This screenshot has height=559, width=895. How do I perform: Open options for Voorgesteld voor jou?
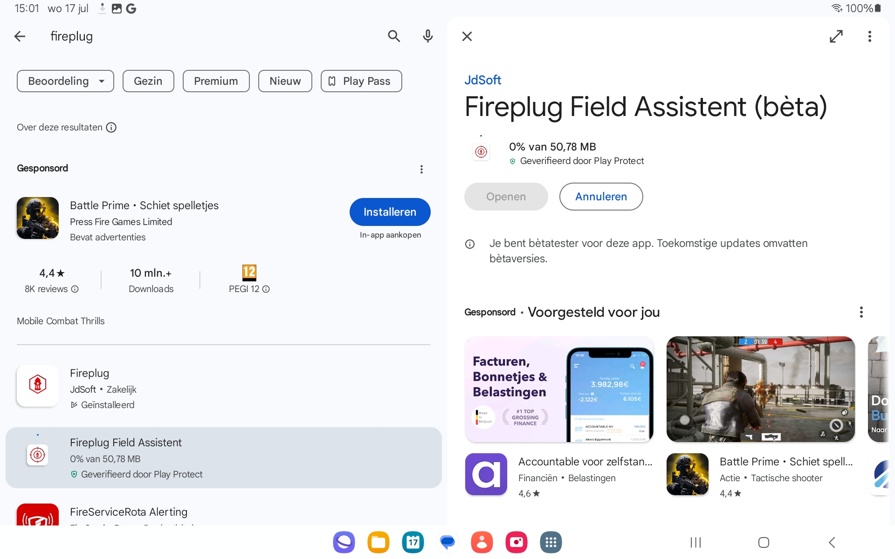[861, 312]
